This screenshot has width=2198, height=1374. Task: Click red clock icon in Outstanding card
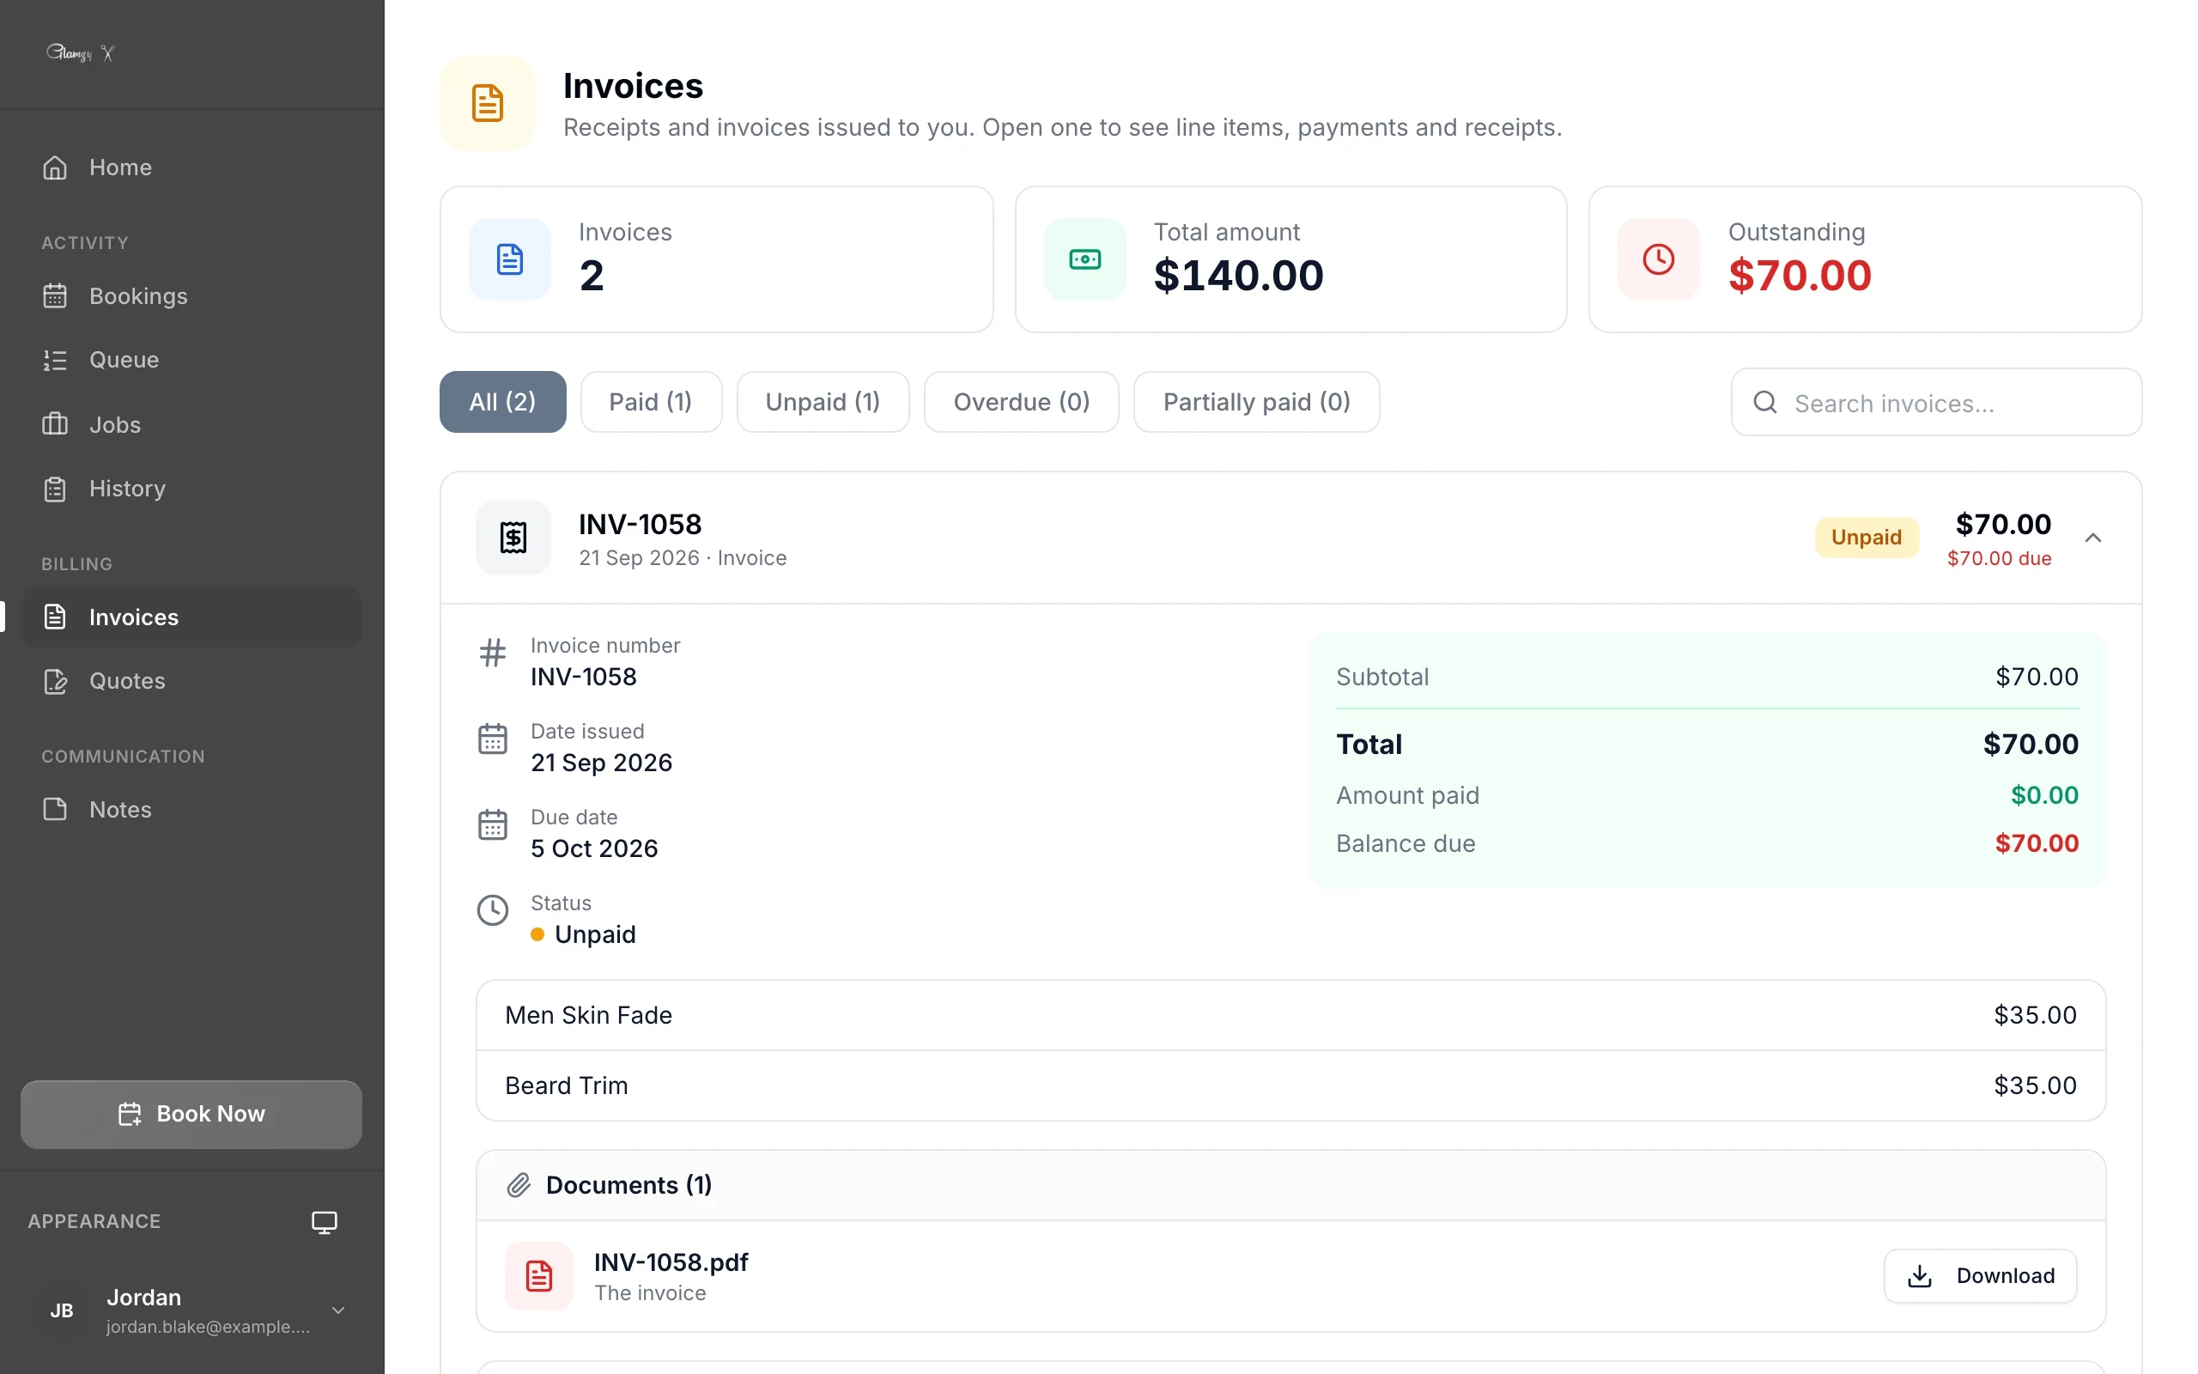1659,259
